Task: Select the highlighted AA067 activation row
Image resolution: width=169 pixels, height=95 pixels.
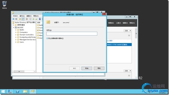Action: (119, 44)
